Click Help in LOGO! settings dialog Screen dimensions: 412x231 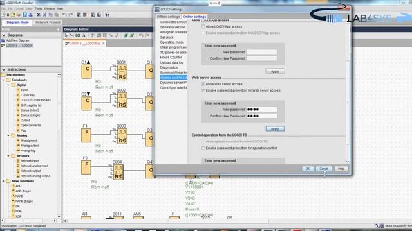(341, 169)
